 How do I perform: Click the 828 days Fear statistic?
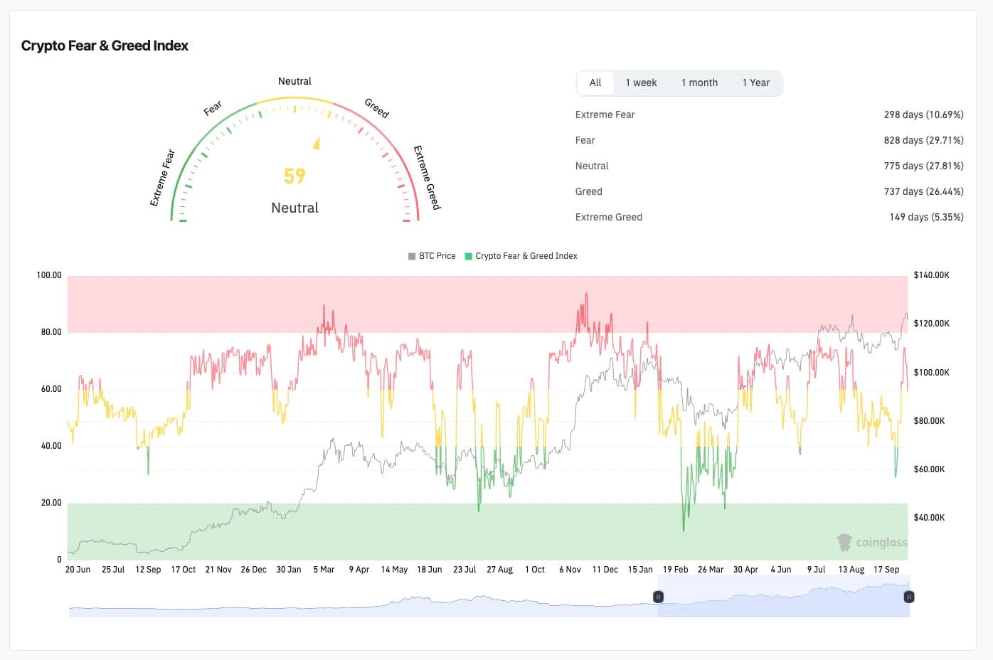[x=923, y=140]
